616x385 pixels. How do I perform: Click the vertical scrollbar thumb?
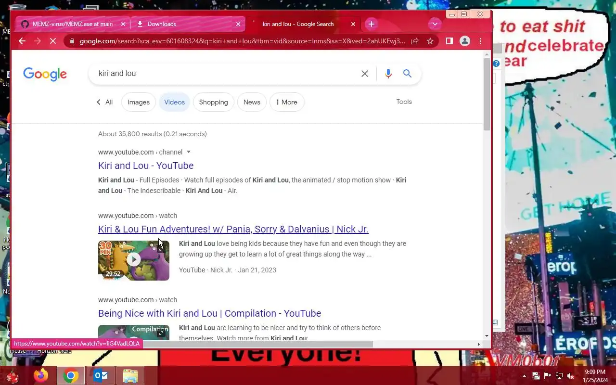(487, 94)
